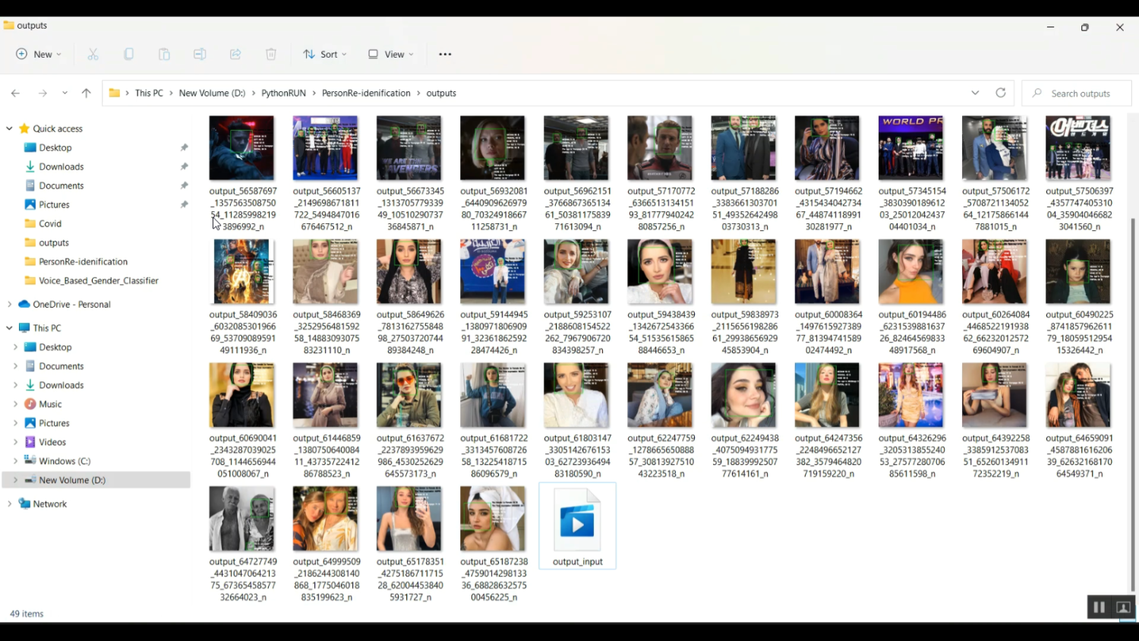Click the pause button in bottom-right corner
Viewport: 1139px width, 641px height.
1099,608
